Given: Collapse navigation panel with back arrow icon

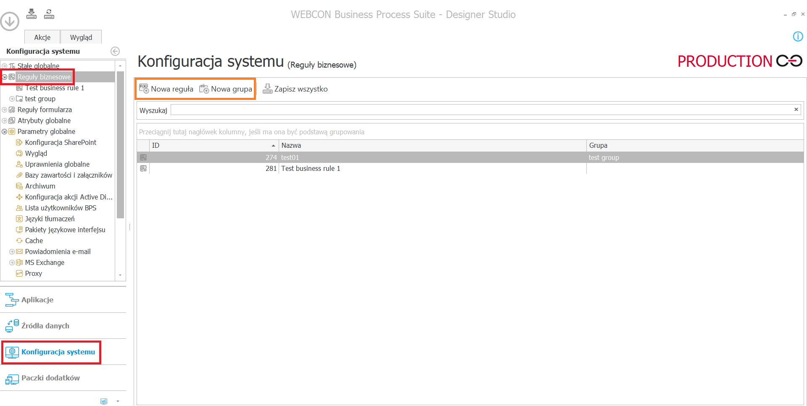Looking at the screenshot, I should [x=115, y=51].
